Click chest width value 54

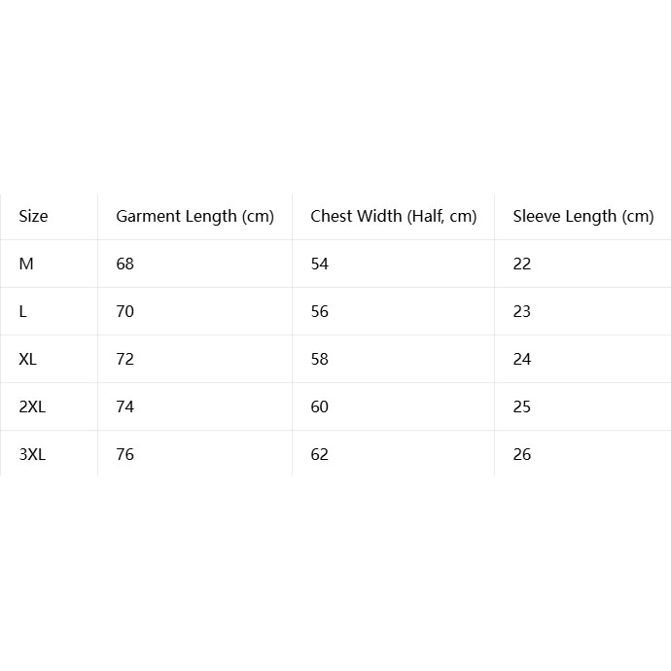pos(320,265)
